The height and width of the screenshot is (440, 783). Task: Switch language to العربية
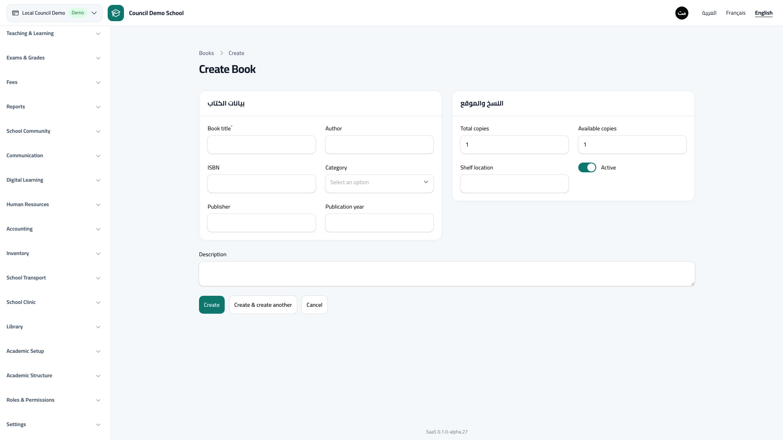(x=709, y=13)
